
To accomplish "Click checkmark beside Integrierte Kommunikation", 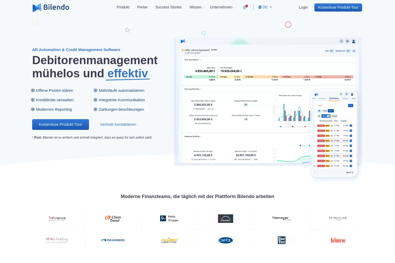I will (96, 100).
